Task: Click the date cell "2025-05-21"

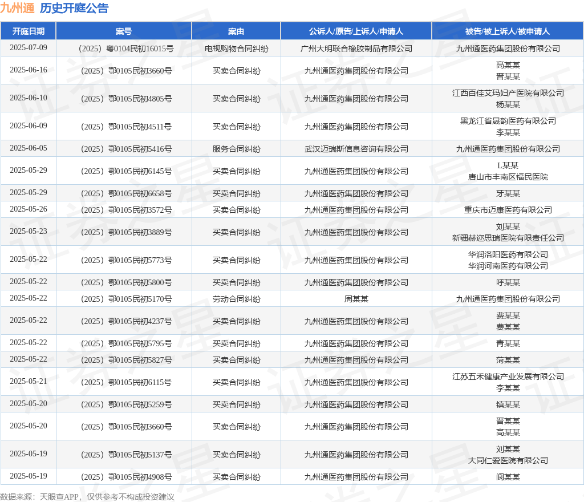Action: pos(29,382)
